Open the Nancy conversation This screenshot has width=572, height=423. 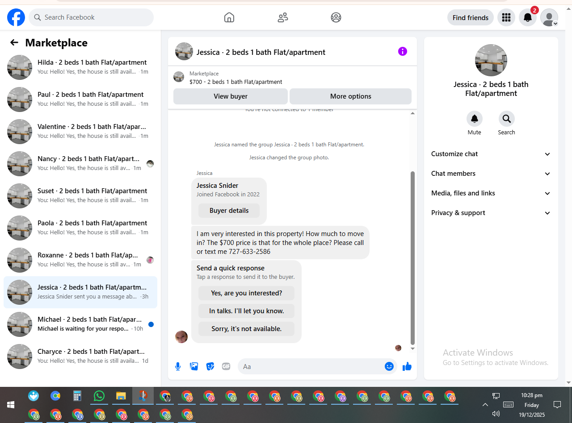pos(80,164)
